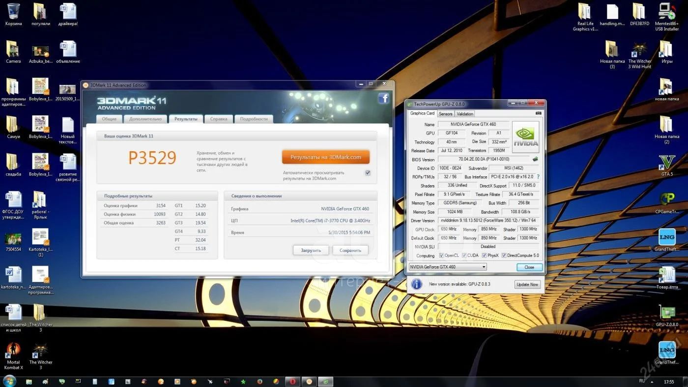Switch to the Дополнительно tab

(x=145, y=119)
